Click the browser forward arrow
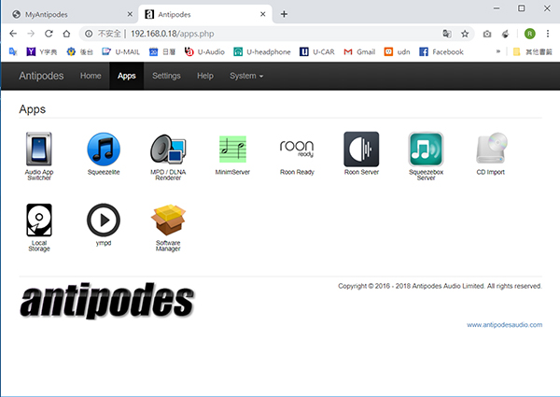 coord(31,34)
